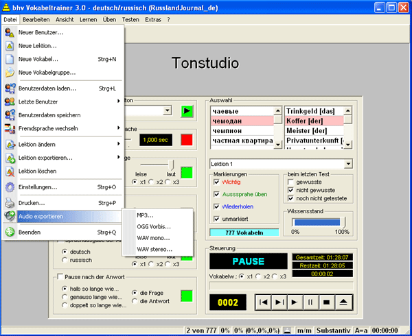This screenshot has height=336, width=412.
Task: Click the Lektion exportieren icon
Action: (10, 158)
